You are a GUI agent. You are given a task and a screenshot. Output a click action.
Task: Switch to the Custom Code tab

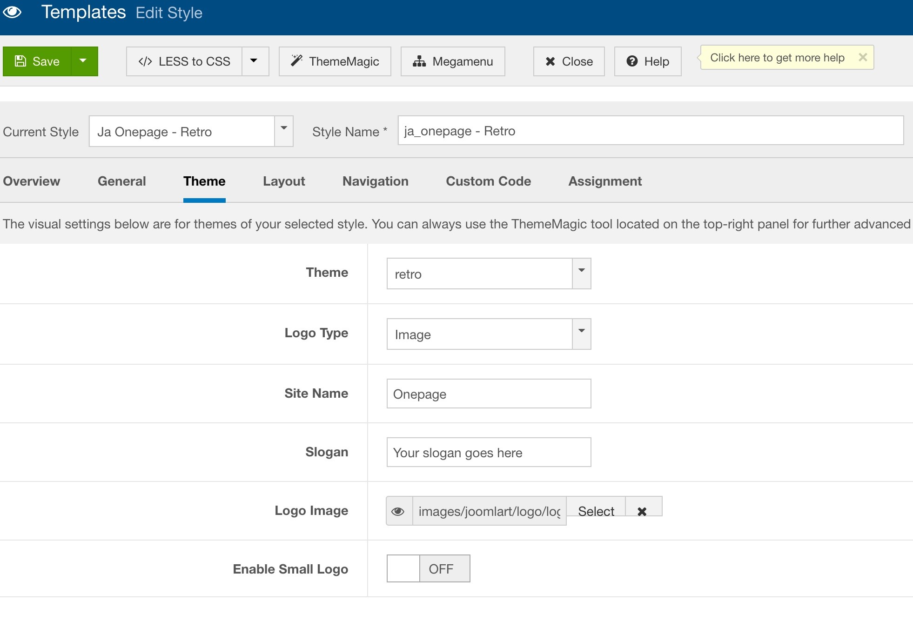coord(488,181)
